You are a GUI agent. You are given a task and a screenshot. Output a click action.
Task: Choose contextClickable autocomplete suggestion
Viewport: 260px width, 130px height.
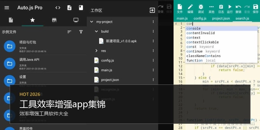point(221,42)
